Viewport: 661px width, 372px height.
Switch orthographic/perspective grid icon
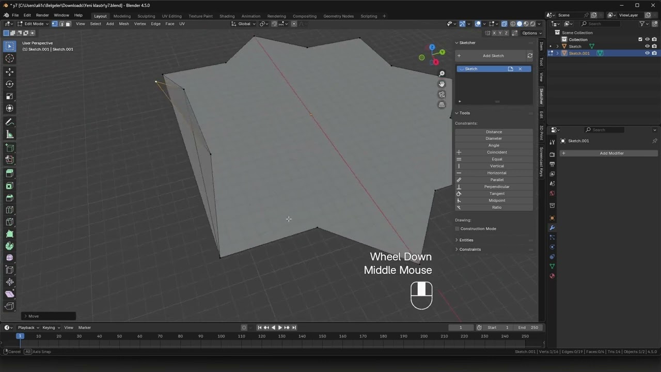[x=442, y=104]
